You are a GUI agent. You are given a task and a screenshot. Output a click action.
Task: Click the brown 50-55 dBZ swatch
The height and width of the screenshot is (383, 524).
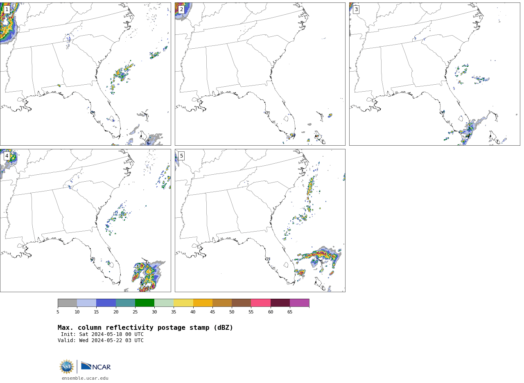click(x=241, y=303)
